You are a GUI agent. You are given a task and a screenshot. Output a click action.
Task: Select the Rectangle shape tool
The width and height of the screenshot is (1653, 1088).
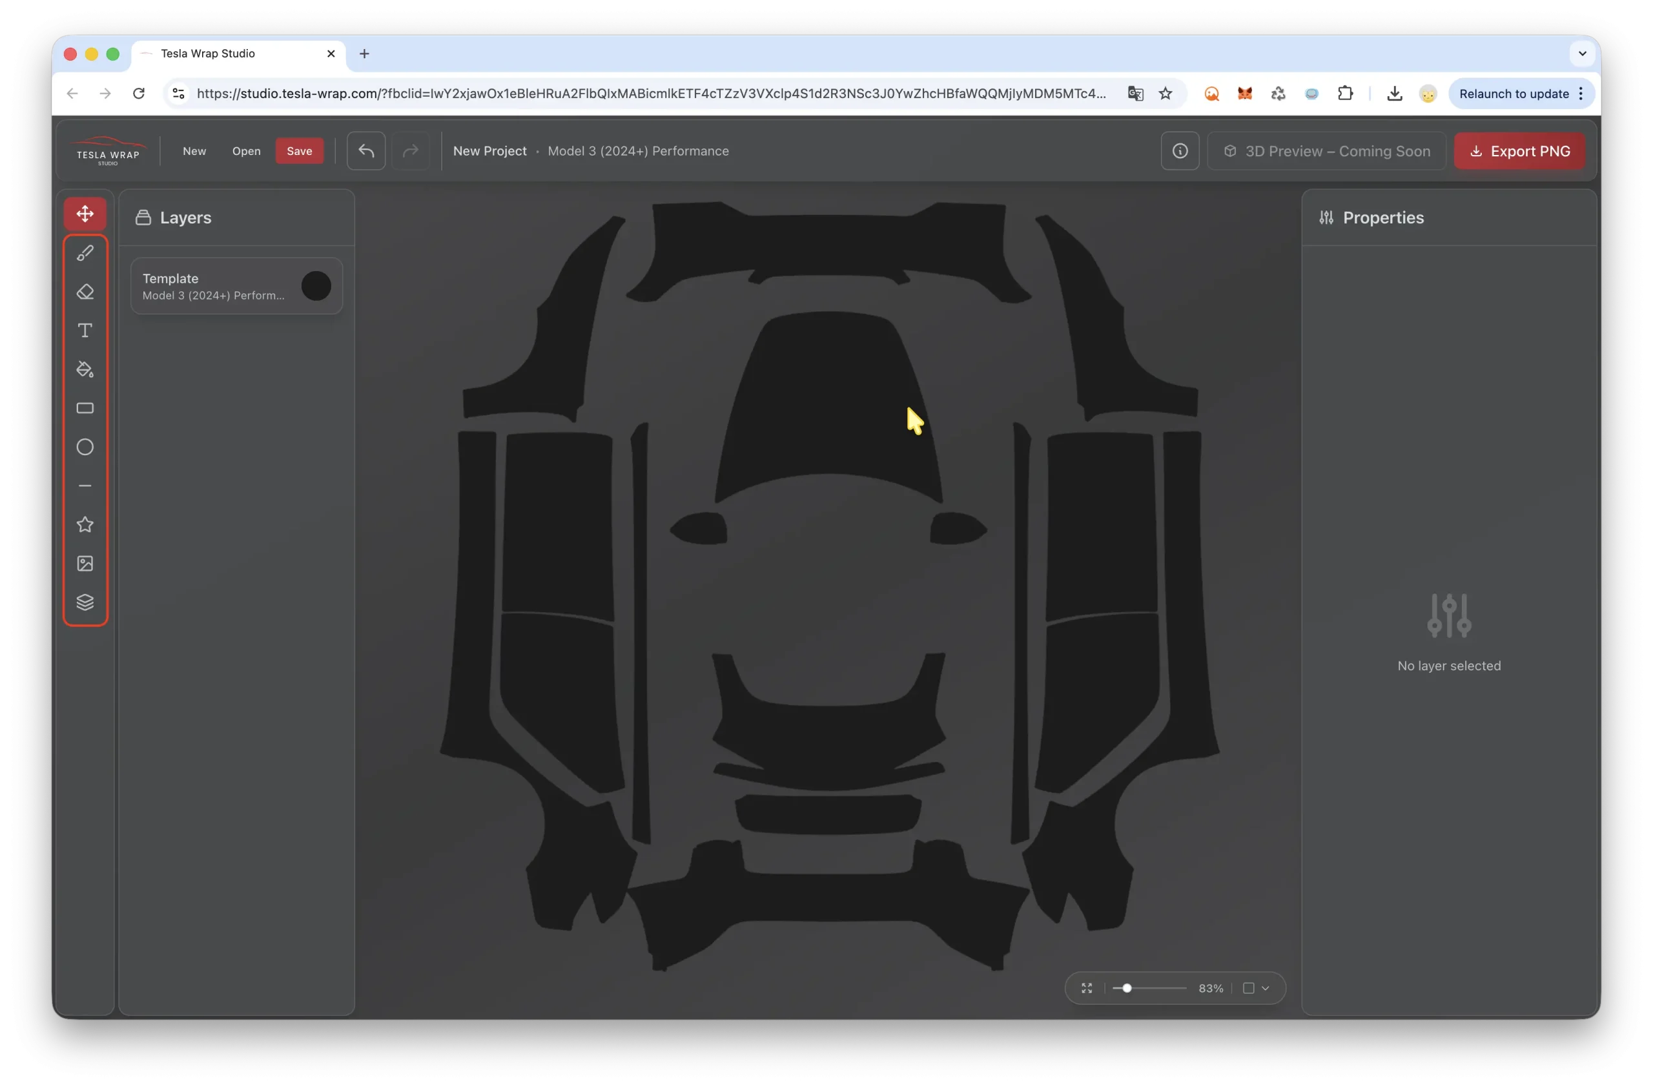(x=85, y=408)
